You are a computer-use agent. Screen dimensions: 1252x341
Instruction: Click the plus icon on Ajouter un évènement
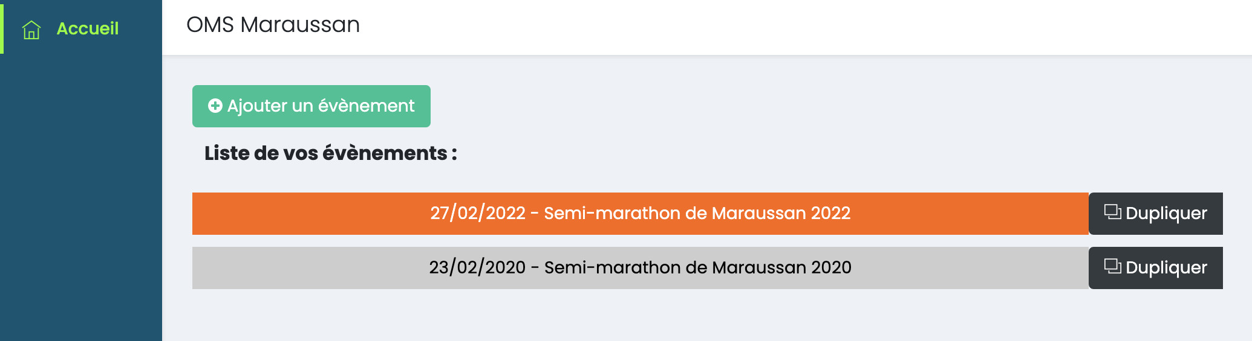pyautogui.click(x=215, y=106)
